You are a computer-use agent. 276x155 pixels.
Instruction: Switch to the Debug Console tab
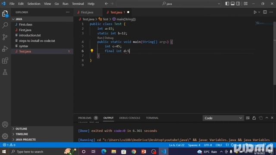(129, 118)
